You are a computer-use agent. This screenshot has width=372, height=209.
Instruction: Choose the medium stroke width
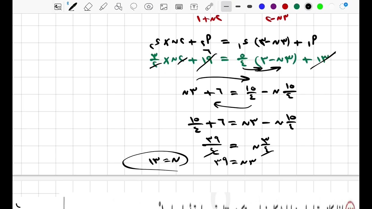pyautogui.click(x=238, y=6)
